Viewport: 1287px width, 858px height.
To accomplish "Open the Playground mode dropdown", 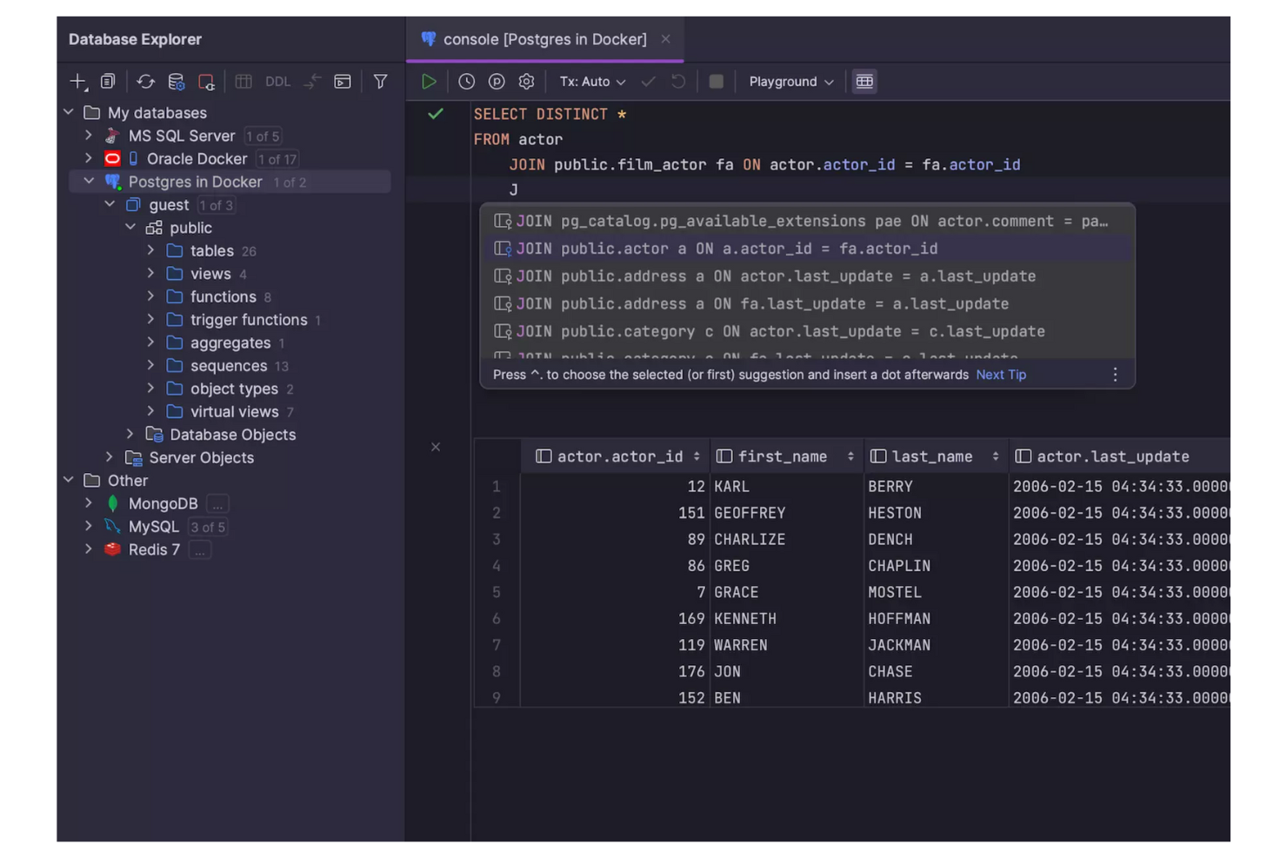I will click(x=791, y=82).
